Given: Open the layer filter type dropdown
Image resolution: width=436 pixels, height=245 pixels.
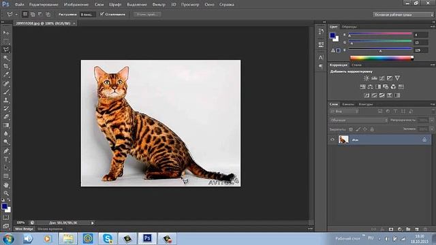Looking at the screenshot, I should (x=345, y=112).
